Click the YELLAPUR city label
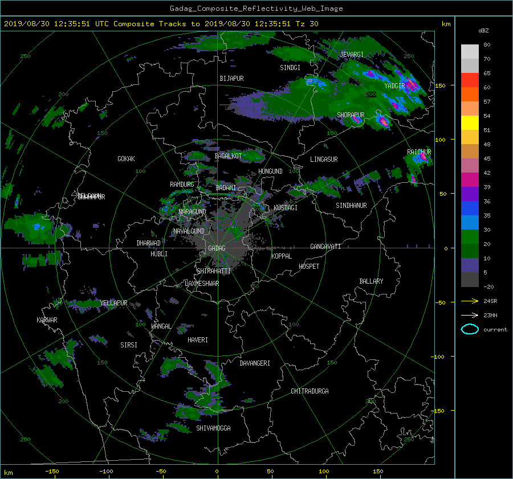 point(113,303)
